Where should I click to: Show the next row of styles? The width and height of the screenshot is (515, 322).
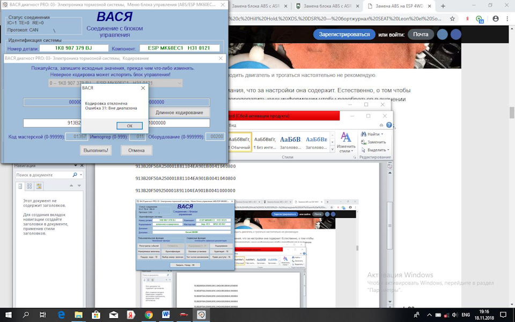click(333, 142)
